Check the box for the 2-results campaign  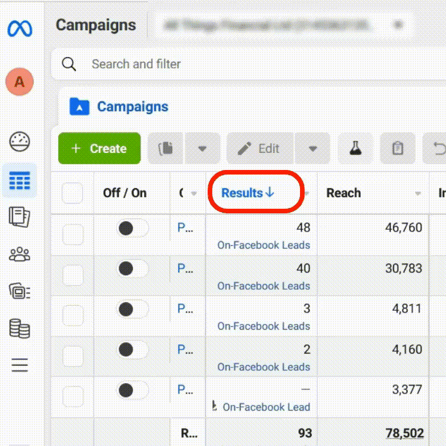73,356
